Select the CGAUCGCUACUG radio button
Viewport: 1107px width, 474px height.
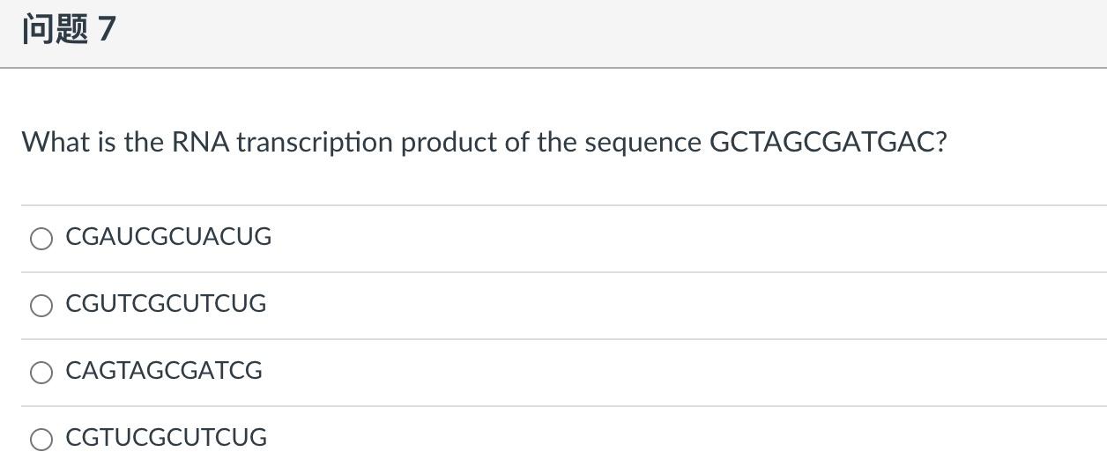[x=41, y=239]
